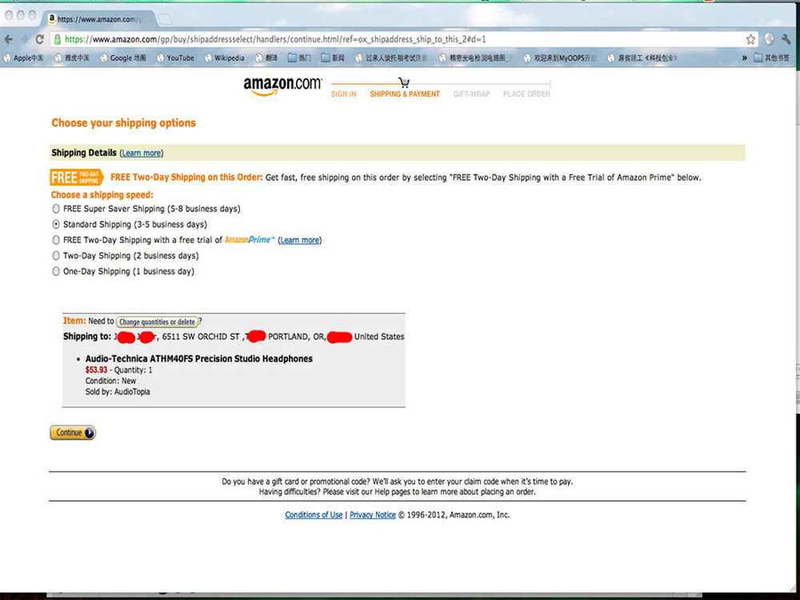Click the globe extension icon beside the star
The image size is (800, 600).
pos(768,39)
